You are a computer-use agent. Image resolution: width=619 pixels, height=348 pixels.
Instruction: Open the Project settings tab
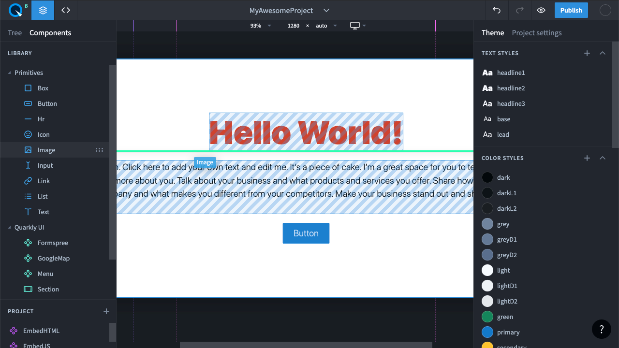(x=537, y=33)
